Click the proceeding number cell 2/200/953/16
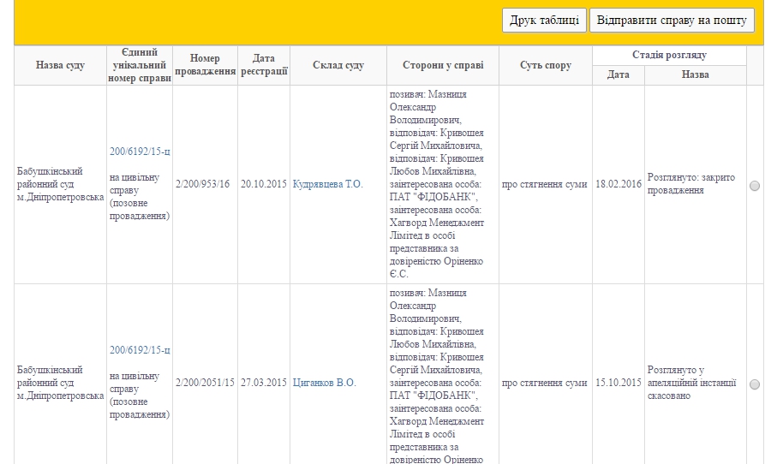Viewport: 783px width, 464px height. [206, 184]
